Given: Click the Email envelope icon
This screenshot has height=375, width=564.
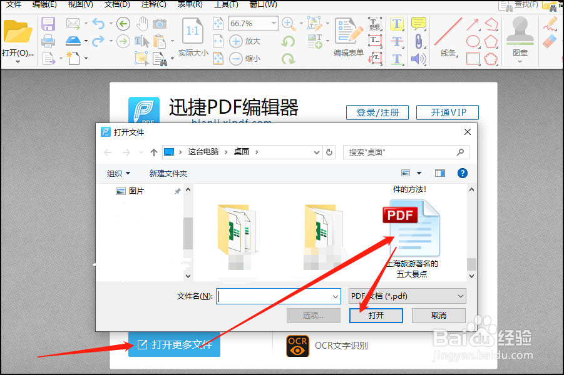Looking at the screenshot, I should tap(73, 24).
